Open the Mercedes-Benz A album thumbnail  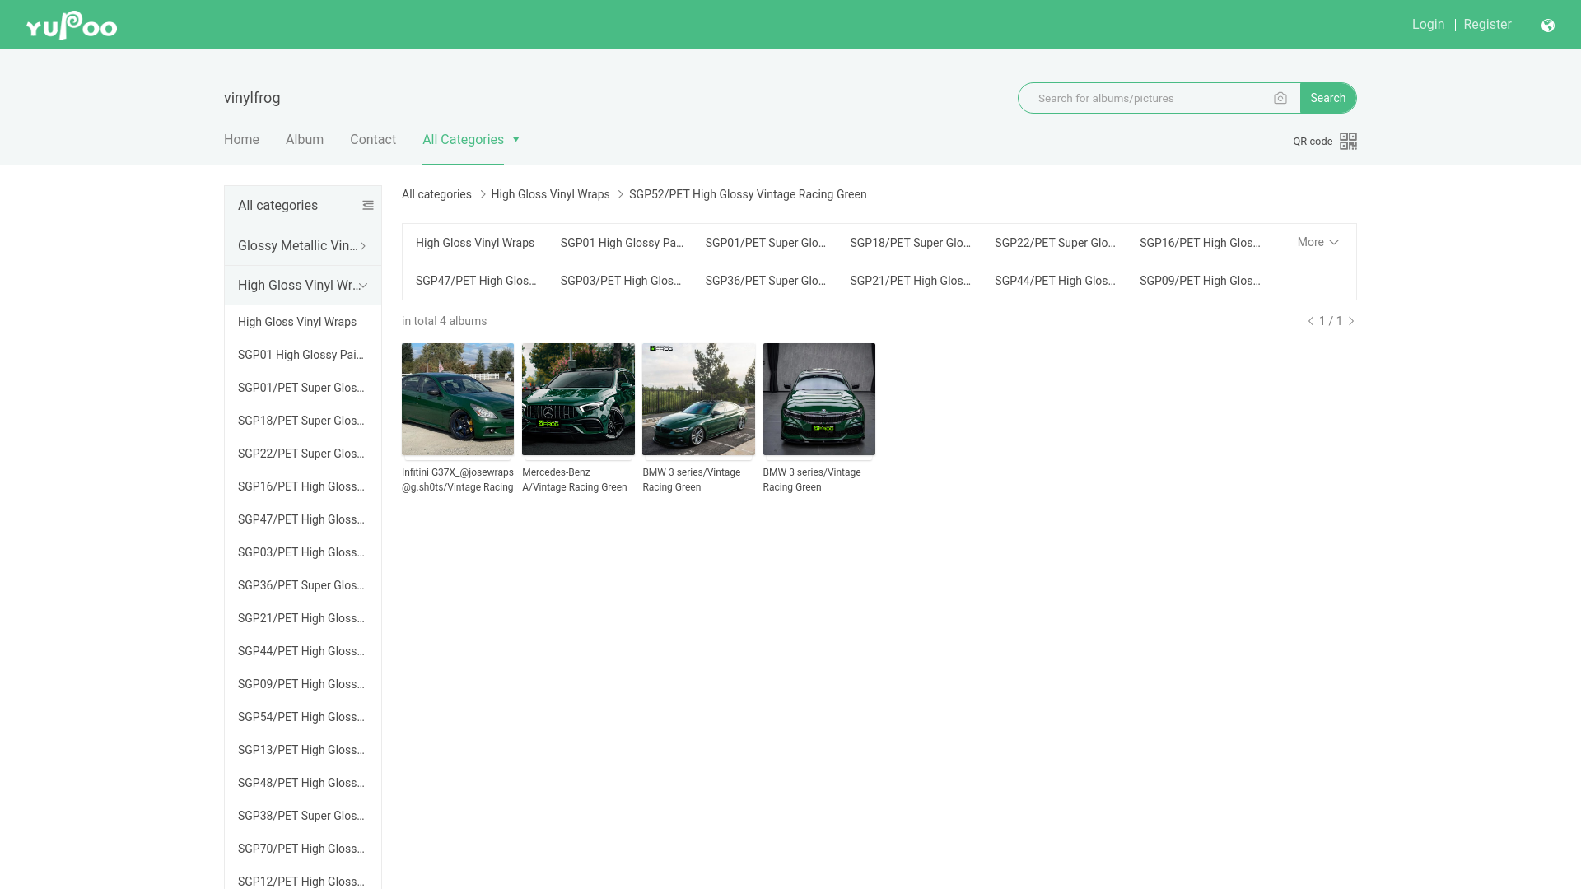578,399
